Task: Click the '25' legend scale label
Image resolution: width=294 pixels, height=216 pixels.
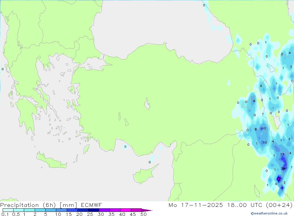Action: pos(90,214)
